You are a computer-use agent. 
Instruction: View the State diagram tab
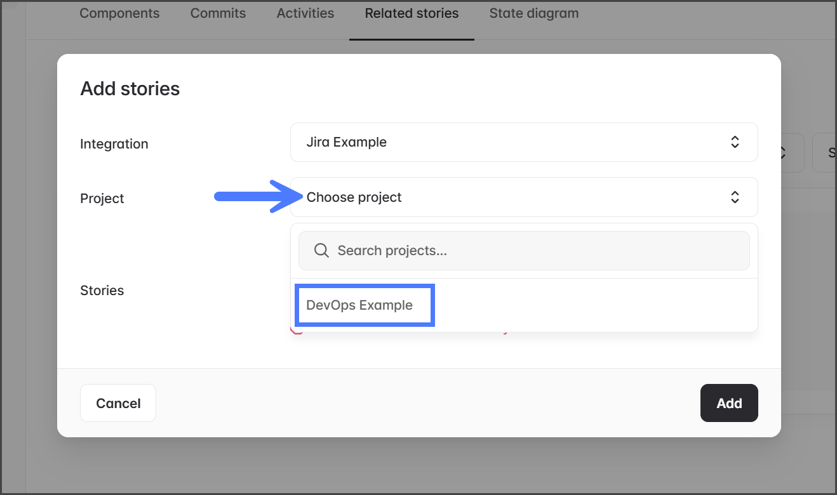click(533, 13)
